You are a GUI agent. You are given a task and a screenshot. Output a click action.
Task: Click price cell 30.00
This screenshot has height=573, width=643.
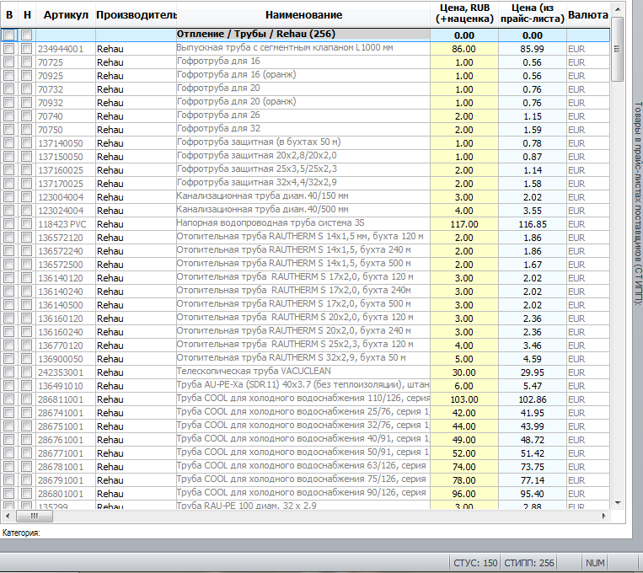pos(464,372)
